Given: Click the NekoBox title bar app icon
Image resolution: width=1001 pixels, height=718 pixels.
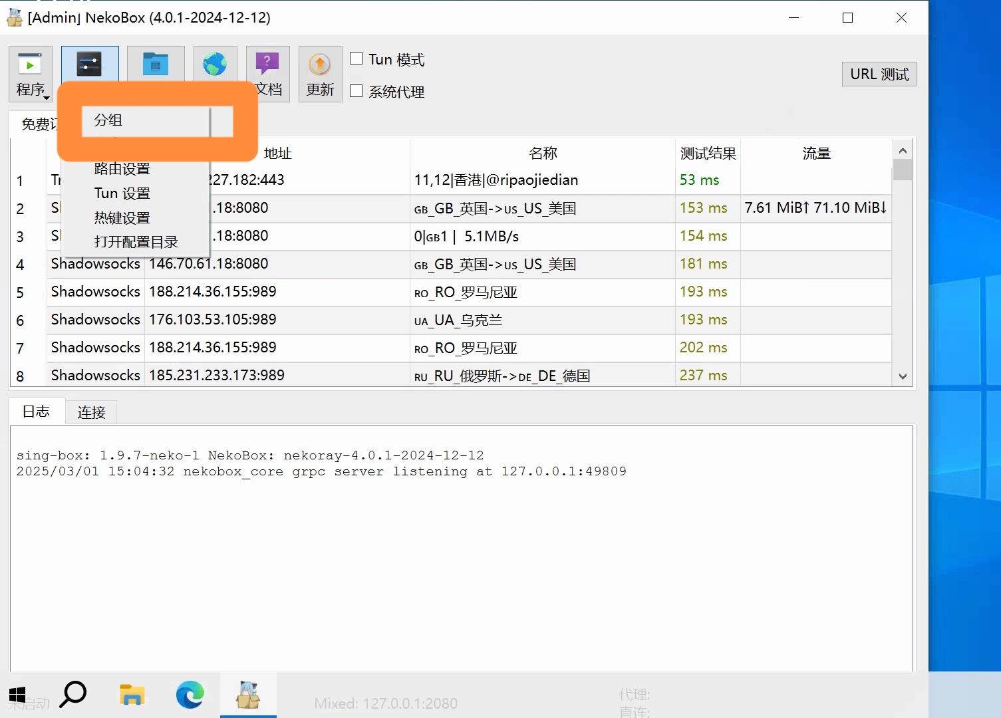Looking at the screenshot, I should click(14, 18).
